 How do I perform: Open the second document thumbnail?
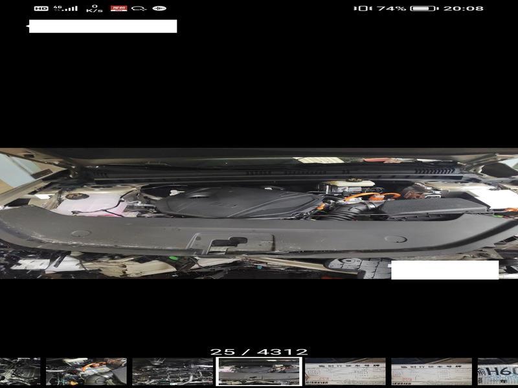click(431, 372)
